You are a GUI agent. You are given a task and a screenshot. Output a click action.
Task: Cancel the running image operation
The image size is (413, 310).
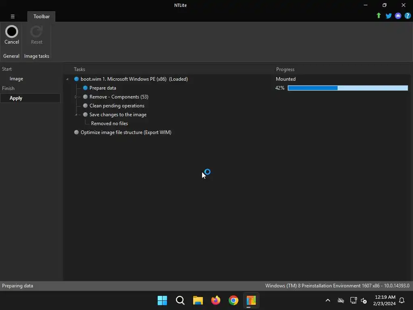[12, 35]
